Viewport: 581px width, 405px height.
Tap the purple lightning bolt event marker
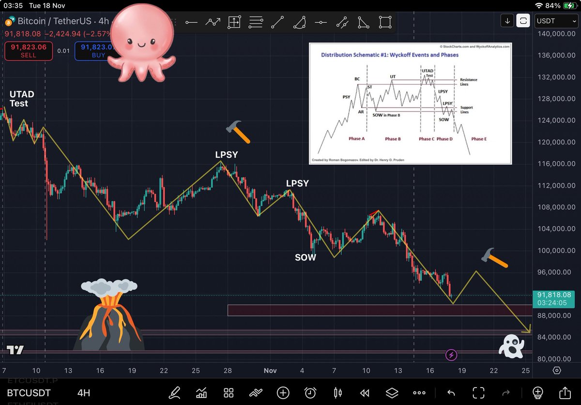tap(451, 356)
